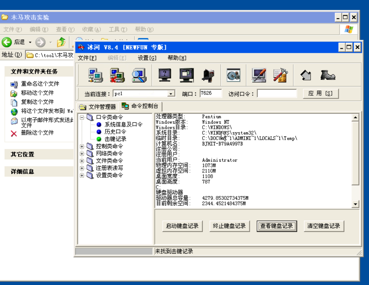
Task: Expand the 设置类命令 tree node
Action: (x=82, y=176)
